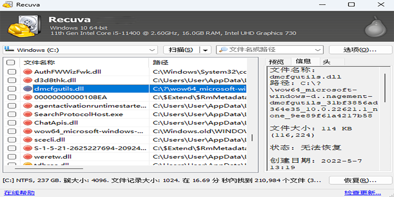Select the file name SearchProtocolHost.exe
This screenshot has height=197, width=394.
(x=78, y=114)
